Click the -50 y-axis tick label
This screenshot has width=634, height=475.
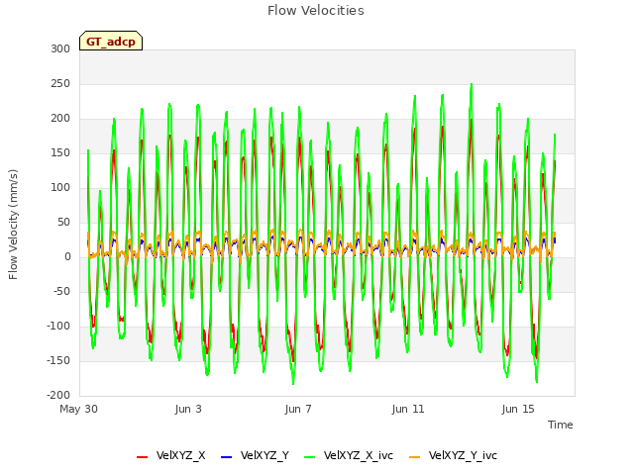pyautogui.click(x=61, y=291)
